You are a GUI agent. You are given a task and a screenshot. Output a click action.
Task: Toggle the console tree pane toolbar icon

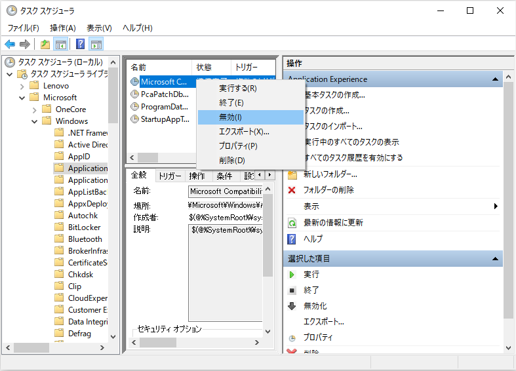click(61, 44)
